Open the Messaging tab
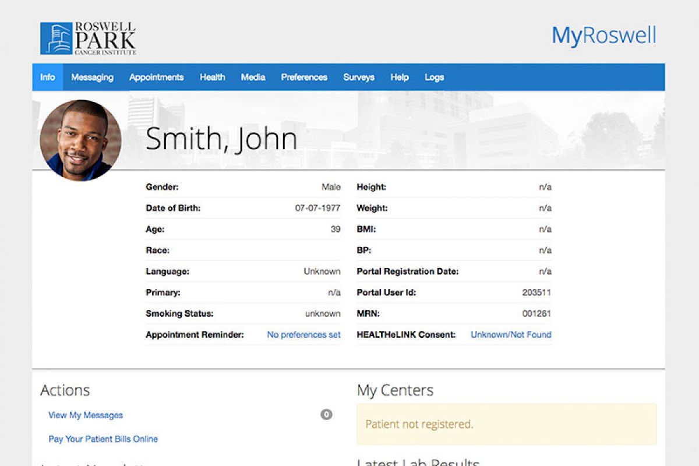Viewport: 699px width, 466px height. tap(92, 77)
